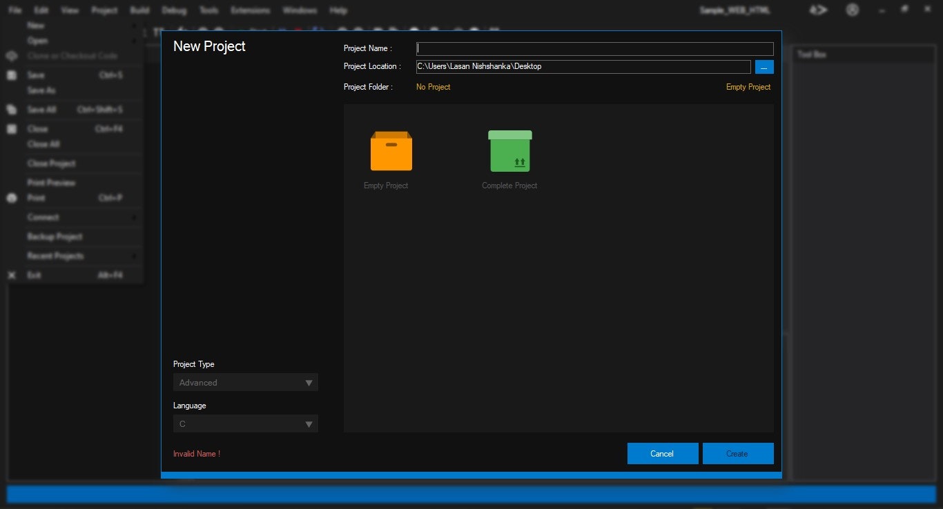Image resolution: width=943 pixels, height=509 pixels.
Task: Expand the Language dropdown arrow
Action: pos(309,424)
